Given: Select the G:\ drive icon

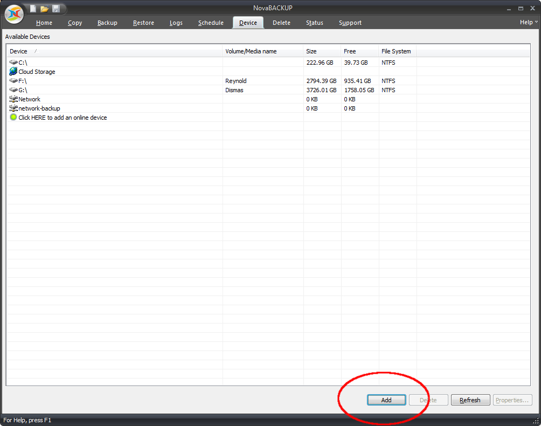Looking at the screenshot, I should tap(13, 90).
